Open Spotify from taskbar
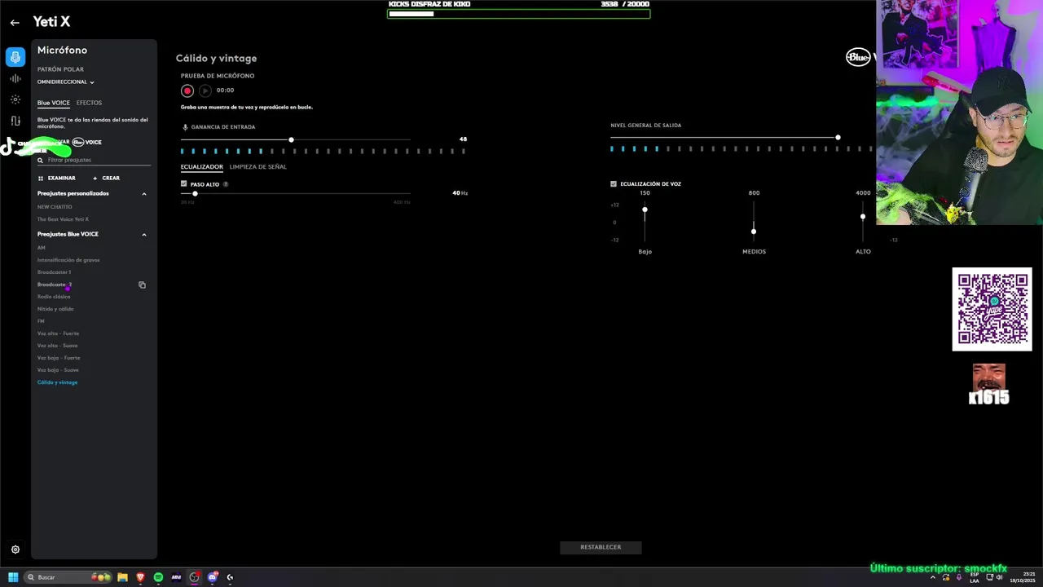This screenshot has height=587, width=1043. point(158,577)
